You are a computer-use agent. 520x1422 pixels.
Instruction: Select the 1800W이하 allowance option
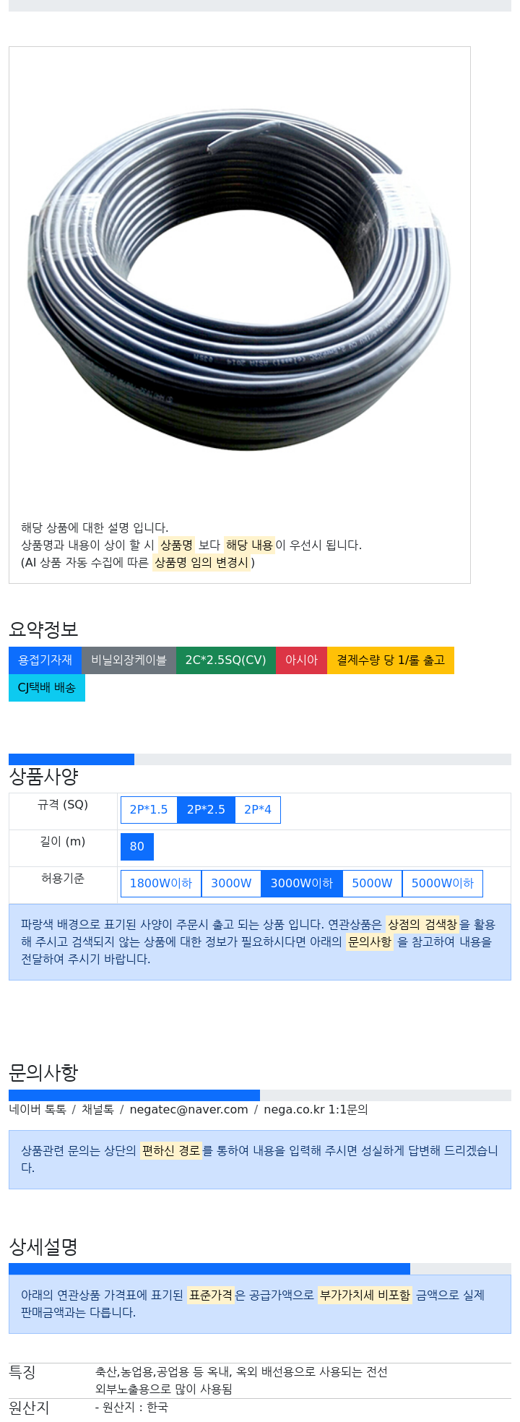161,884
